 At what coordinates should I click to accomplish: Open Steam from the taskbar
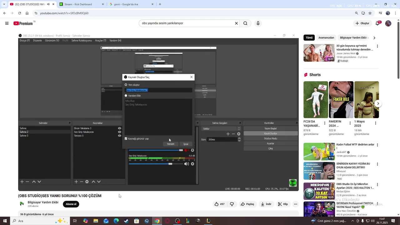click(x=126, y=221)
